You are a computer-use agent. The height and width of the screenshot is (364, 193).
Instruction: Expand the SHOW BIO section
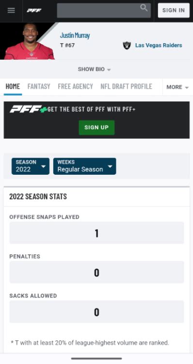click(x=94, y=69)
